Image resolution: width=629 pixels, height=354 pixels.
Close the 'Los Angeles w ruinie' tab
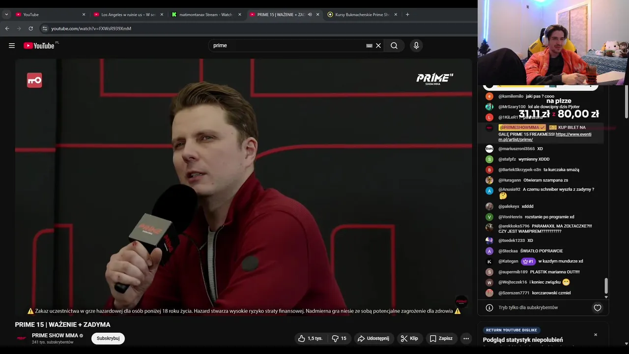[162, 15]
